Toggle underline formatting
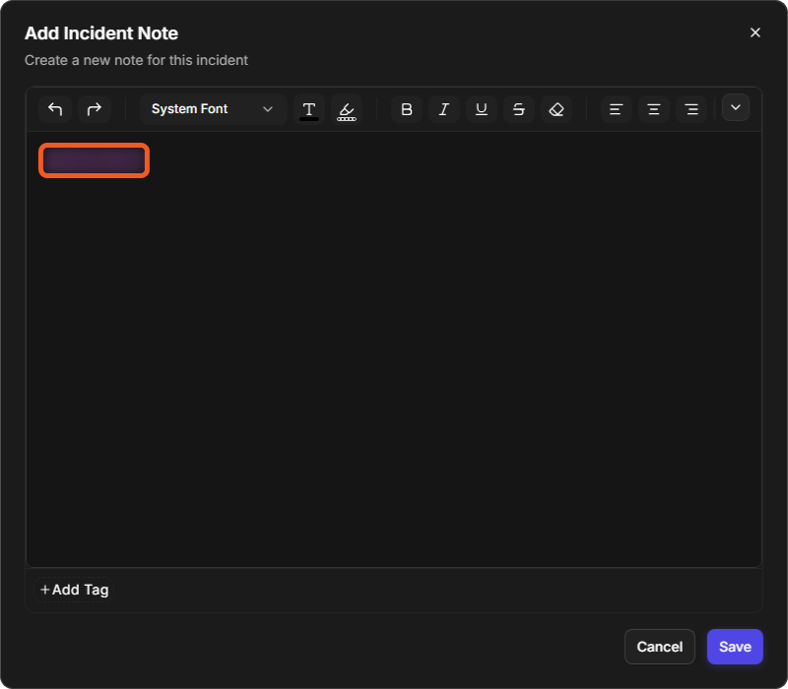Screen dimensions: 788x689 (482, 109)
